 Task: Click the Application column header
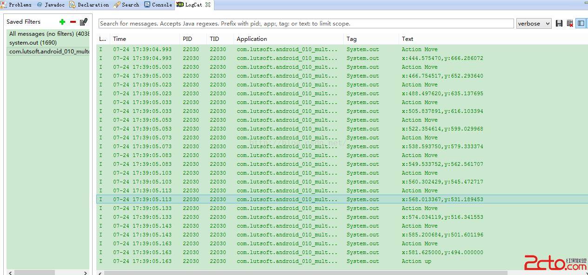[288, 39]
